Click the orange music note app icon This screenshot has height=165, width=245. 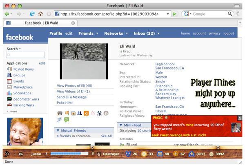pos(86,113)
